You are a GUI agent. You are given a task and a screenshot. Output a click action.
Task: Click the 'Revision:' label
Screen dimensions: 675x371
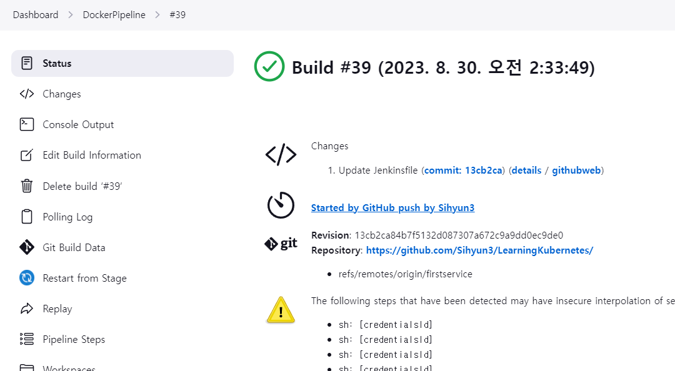[x=331, y=235]
